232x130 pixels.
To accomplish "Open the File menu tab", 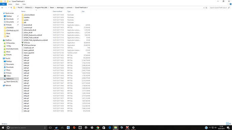I will coord(3,4).
